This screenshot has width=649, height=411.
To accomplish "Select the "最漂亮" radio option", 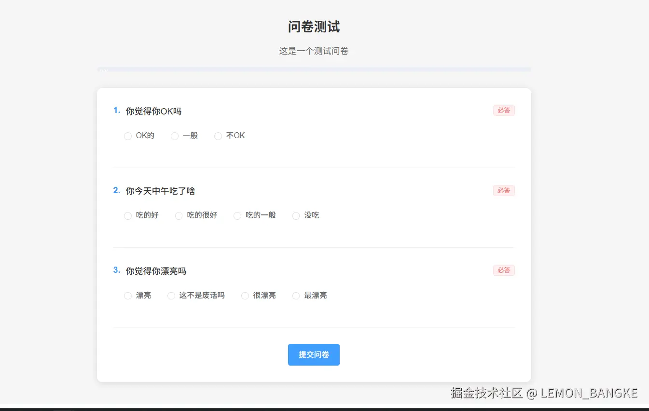I will [x=296, y=296].
